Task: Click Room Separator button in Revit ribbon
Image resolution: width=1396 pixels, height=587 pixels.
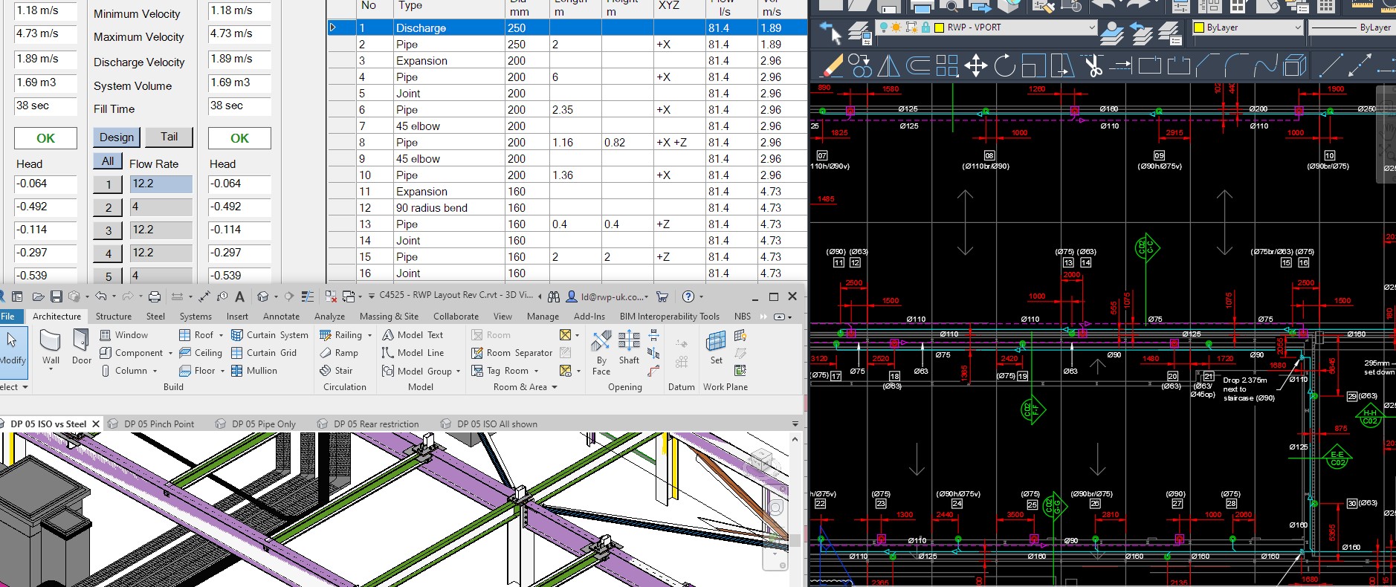Action: 511,353
